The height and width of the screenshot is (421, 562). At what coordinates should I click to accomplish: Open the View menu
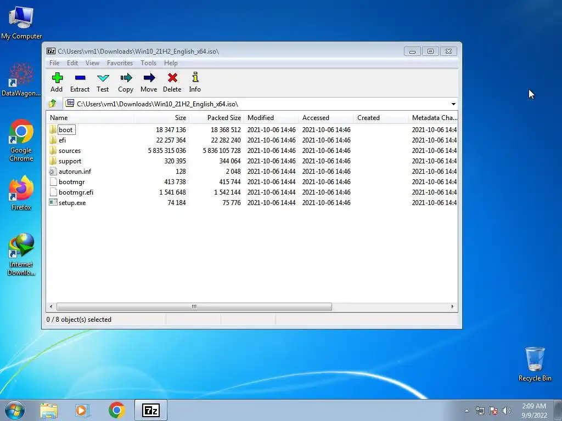coord(92,63)
